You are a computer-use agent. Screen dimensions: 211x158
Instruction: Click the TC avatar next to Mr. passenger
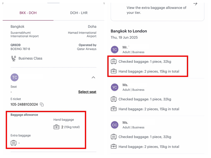(x=115, y=50)
